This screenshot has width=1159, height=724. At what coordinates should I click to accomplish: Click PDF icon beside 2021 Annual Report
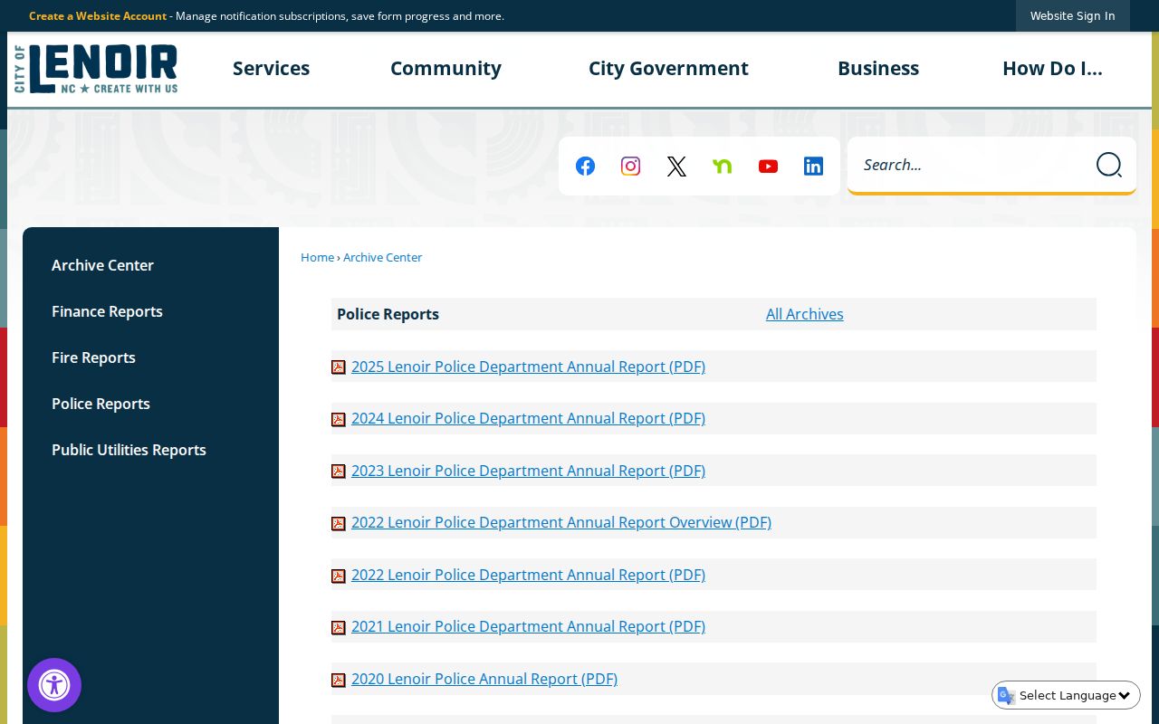(x=339, y=627)
